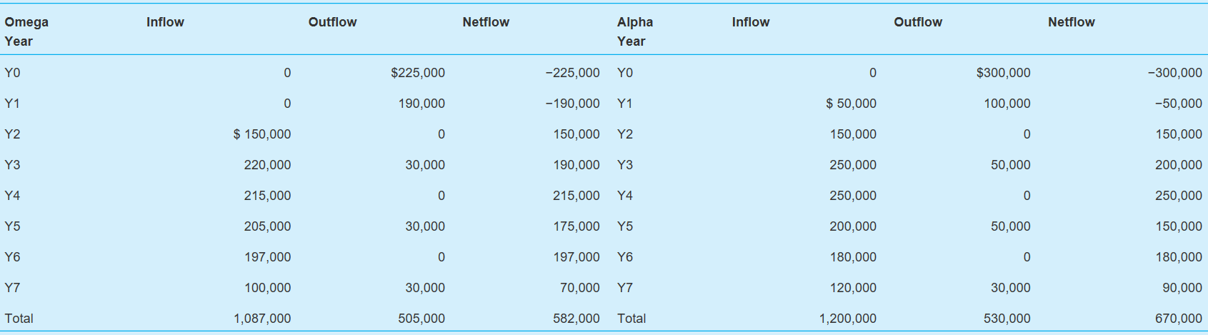The image size is (1208, 335).
Task: Click Alpha total outflow 530,000
Action: coord(1007,319)
